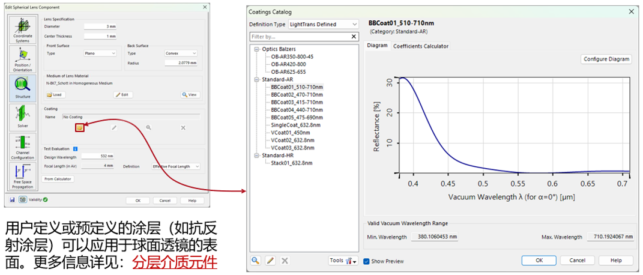Screen dimensions: 643x275
Task: Open the Solver page
Action: (23, 117)
